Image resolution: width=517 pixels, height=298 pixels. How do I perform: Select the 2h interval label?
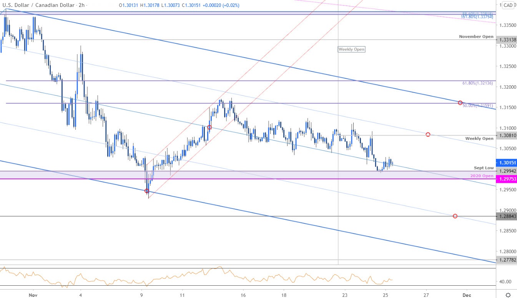coord(81,5)
